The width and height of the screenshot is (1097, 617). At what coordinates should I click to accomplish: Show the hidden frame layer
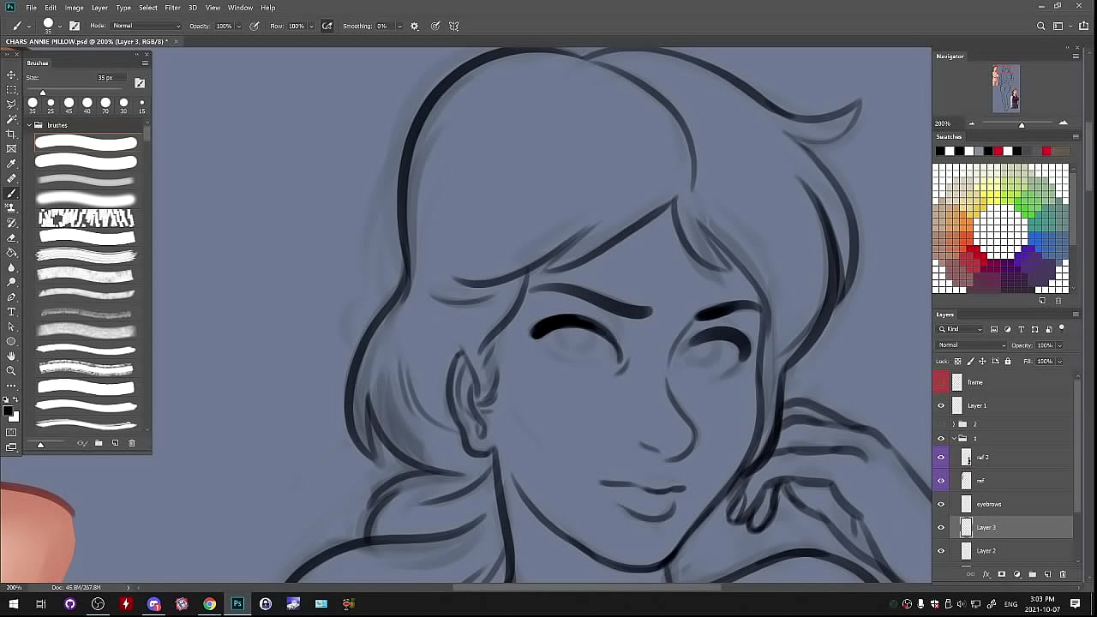point(941,382)
